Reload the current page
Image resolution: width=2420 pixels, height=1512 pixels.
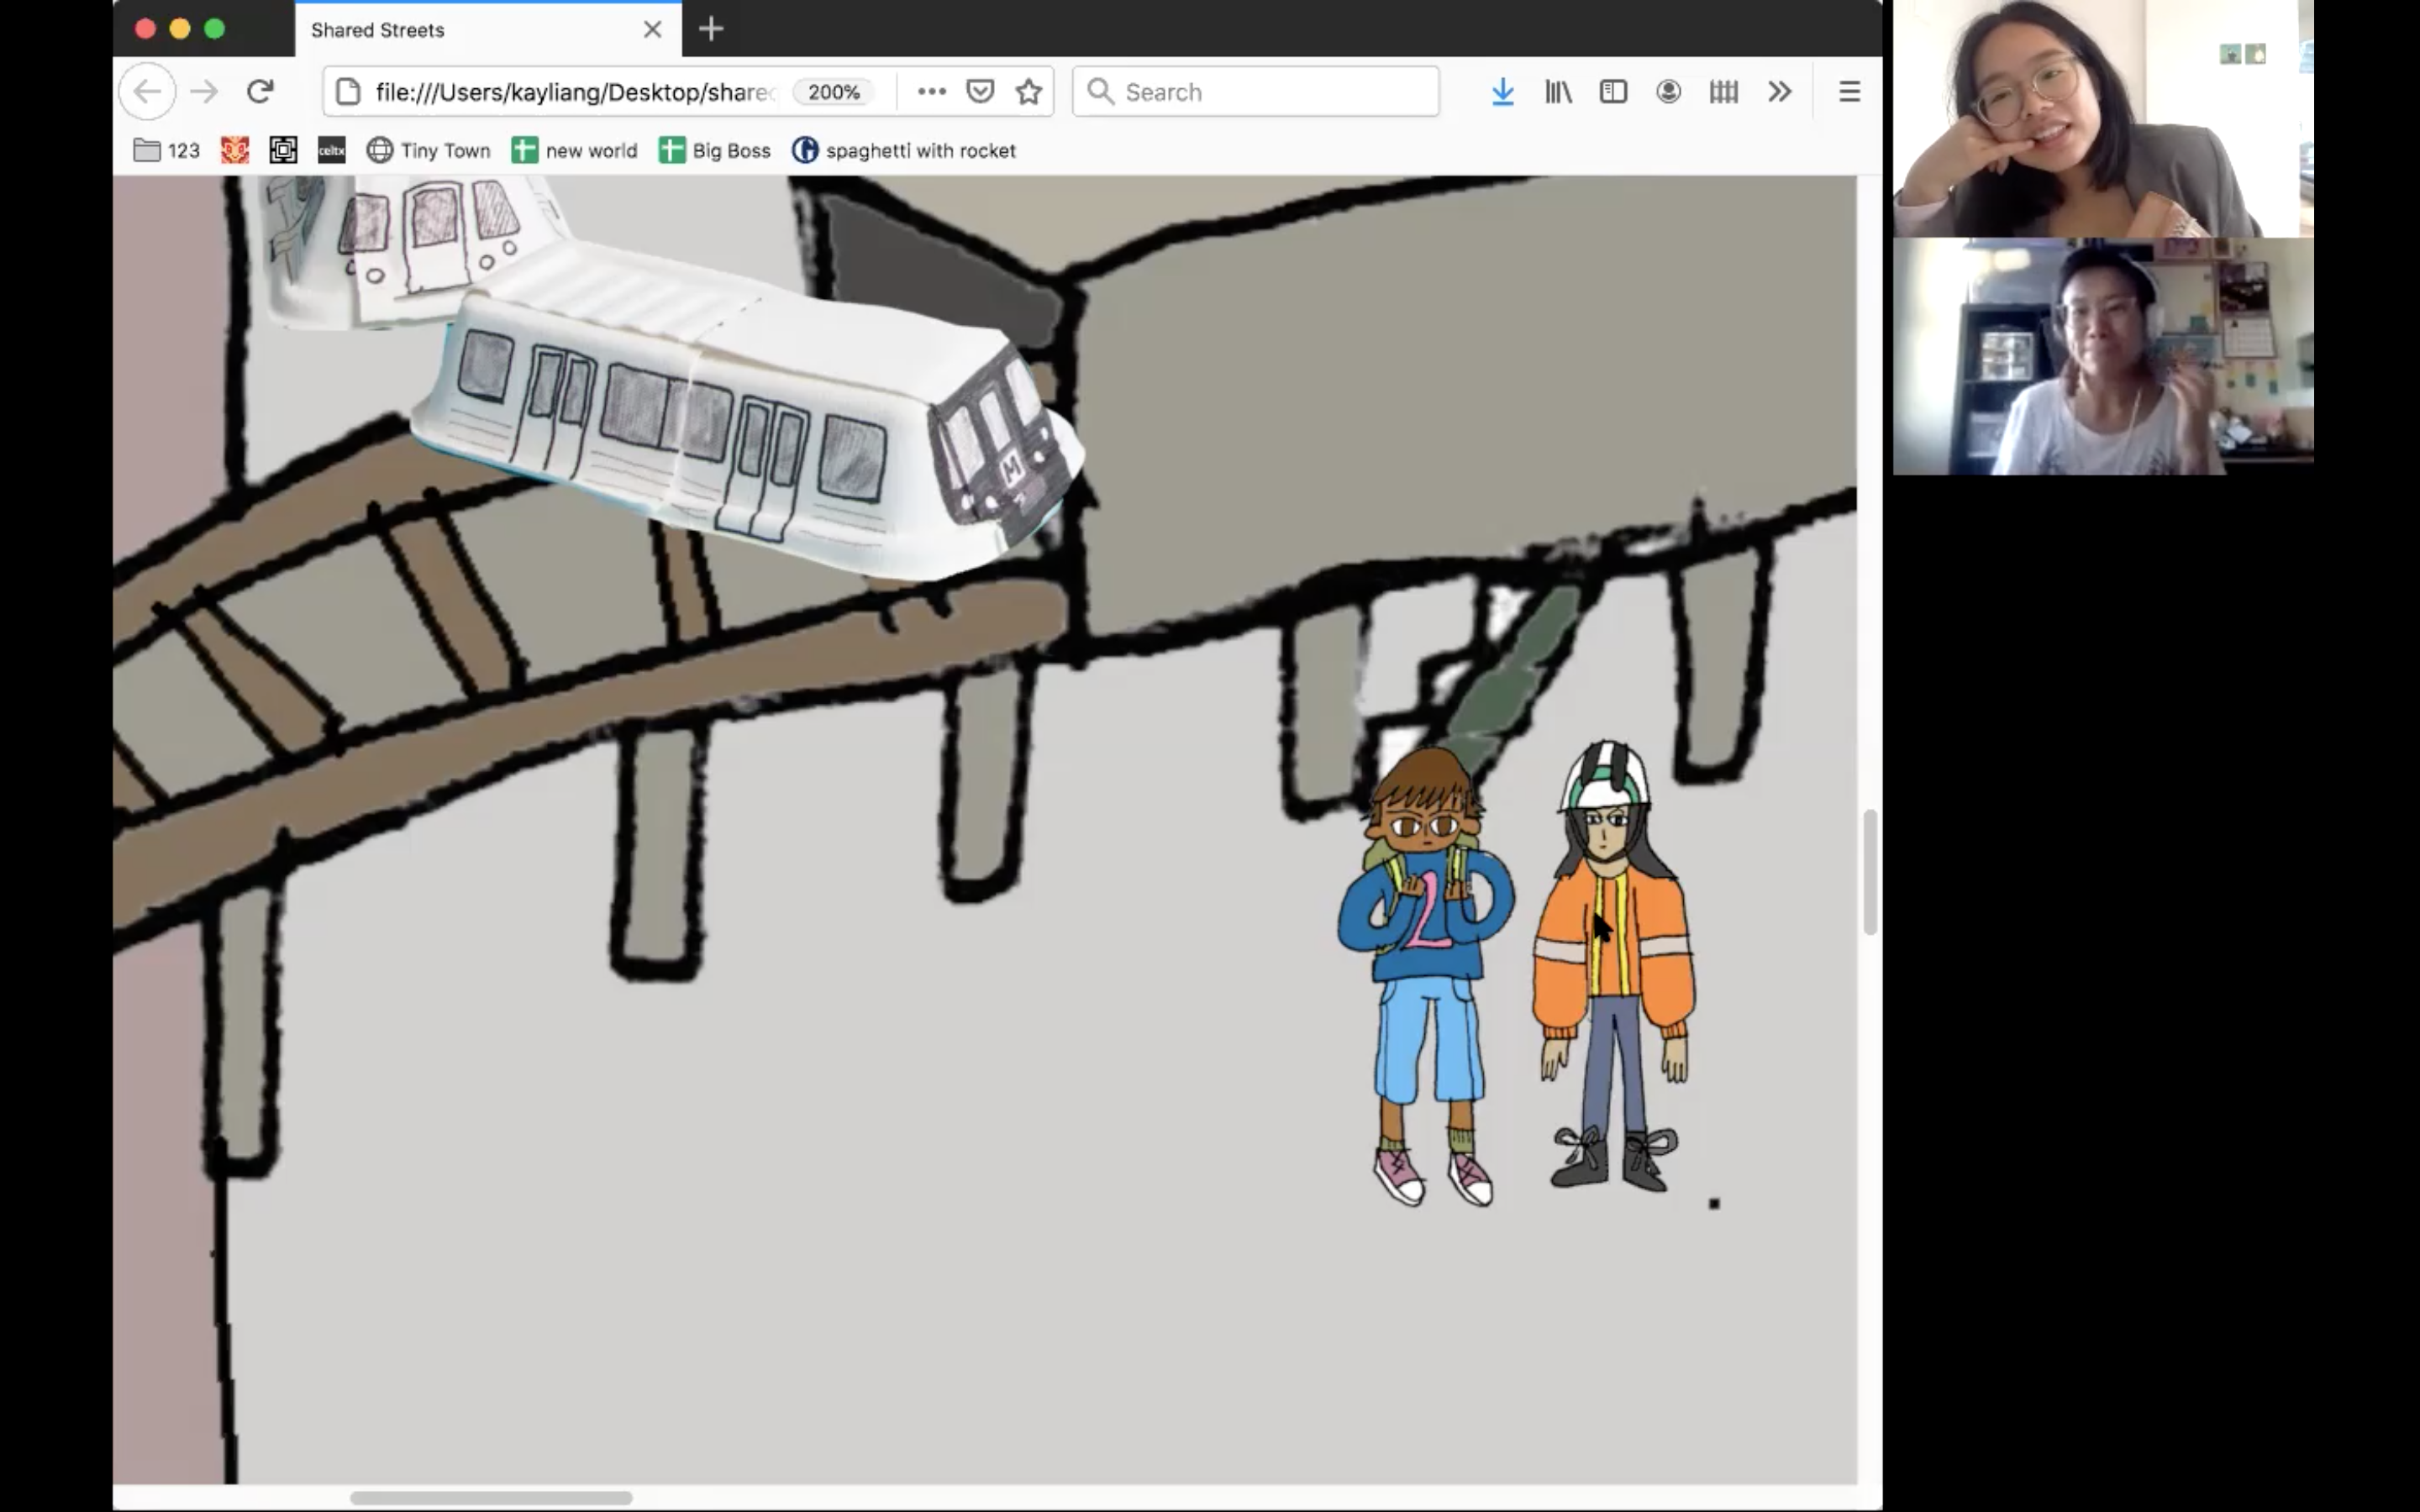pyautogui.click(x=260, y=92)
